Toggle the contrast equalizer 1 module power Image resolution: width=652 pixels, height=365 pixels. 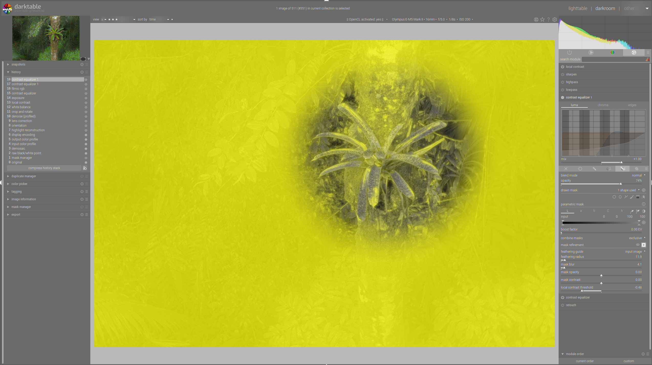562,97
